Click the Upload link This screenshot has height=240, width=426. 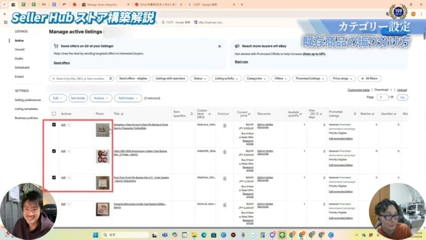402,90
